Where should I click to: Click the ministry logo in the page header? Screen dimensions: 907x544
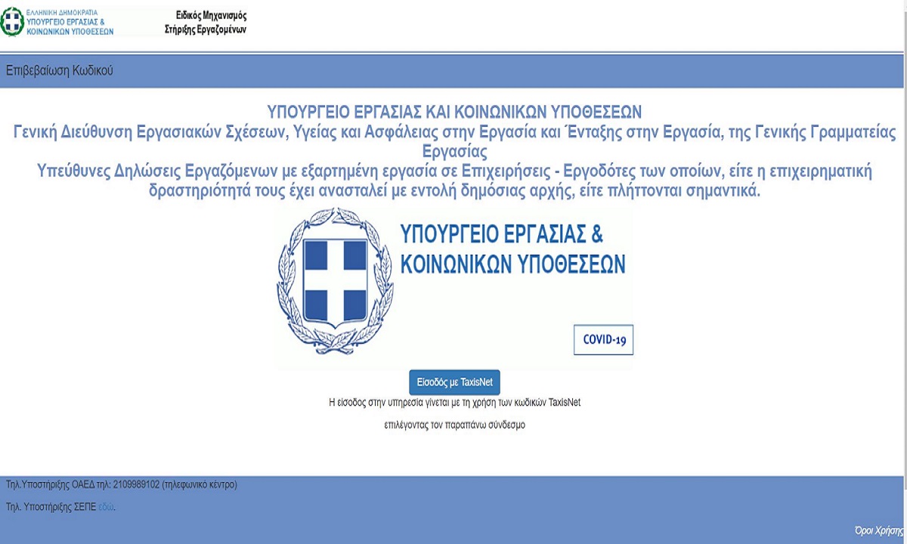click(58, 22)
